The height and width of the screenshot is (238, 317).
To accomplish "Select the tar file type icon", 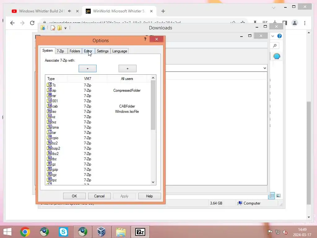I will [x=49, y=132].
